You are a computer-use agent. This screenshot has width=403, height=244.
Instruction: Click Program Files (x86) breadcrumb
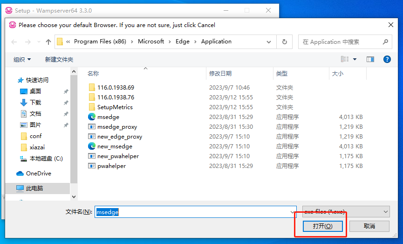(100, 42)
